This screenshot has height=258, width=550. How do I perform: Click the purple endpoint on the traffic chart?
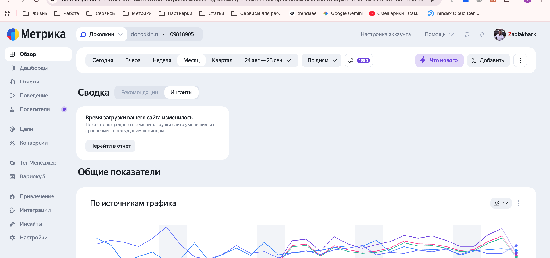tap(516, 253)
